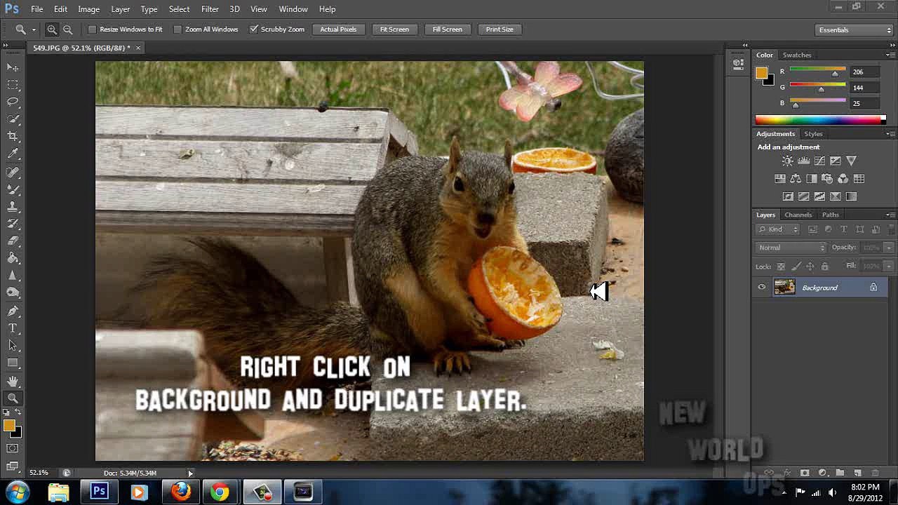Open status bar Doc info arrow

(x=190, y=473)
